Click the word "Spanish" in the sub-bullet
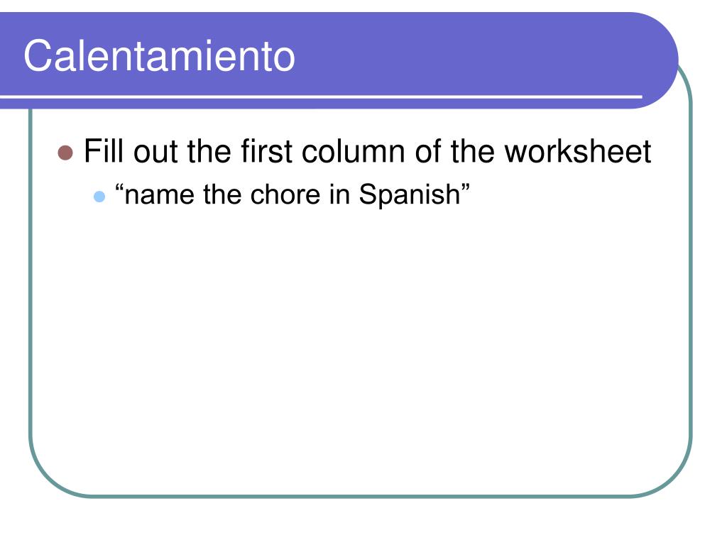The width and height of the screenshot is (727, 545). click(x=410, y=194)
